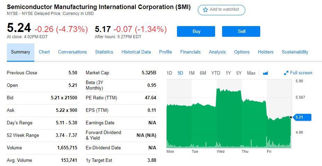
Task: Click the chart type icon beside Max
Action: pos(265,73)
